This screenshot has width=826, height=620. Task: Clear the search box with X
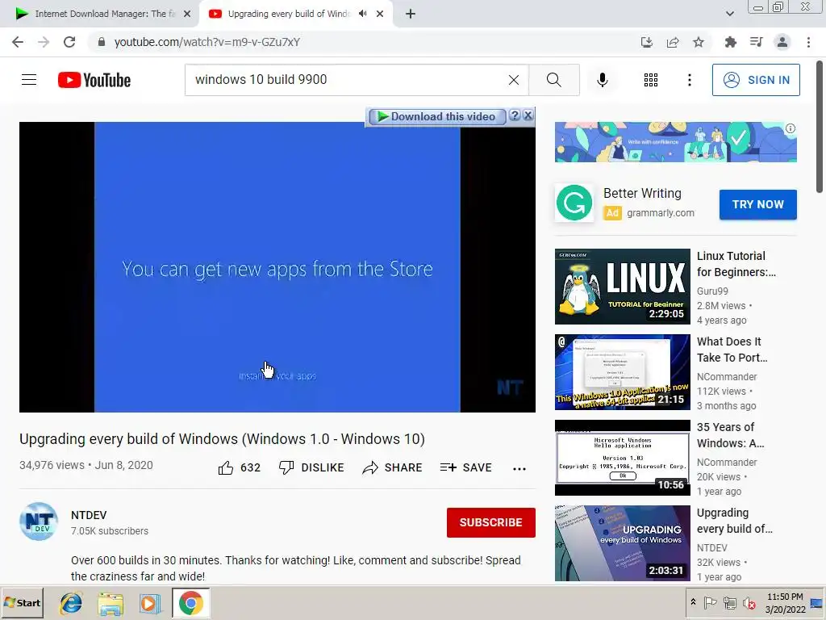(x=514, y=80)
